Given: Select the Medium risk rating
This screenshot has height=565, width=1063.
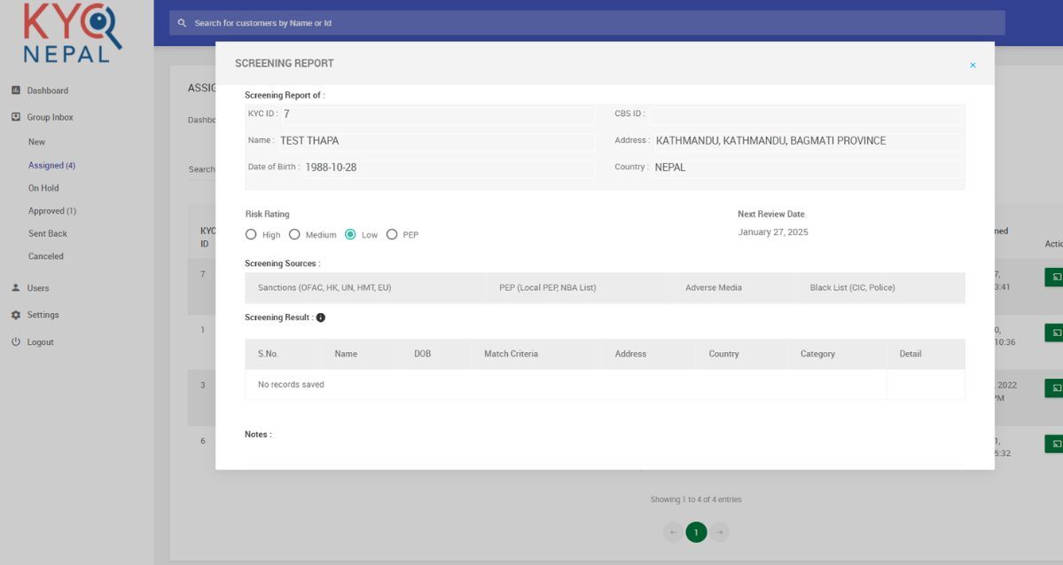Looking at the screenshot, I should point(294,235).
